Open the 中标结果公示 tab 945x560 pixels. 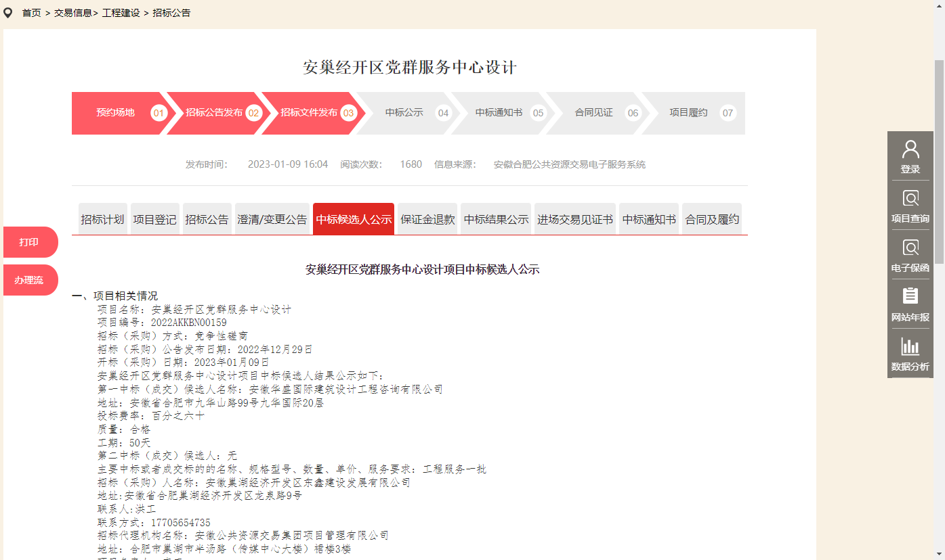[x=496, y=219]
